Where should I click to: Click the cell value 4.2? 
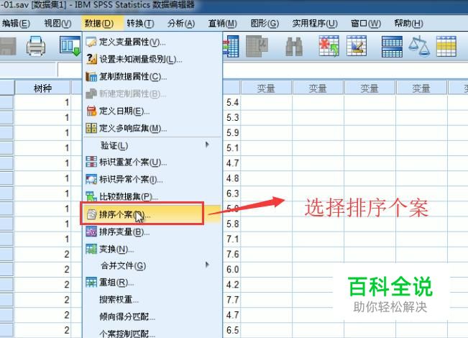232,285
